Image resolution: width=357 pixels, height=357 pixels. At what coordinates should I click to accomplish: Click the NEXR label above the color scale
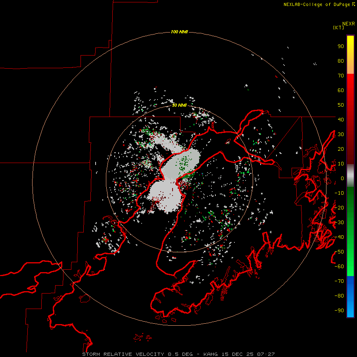pyautogui.click(x=349, y=24)
